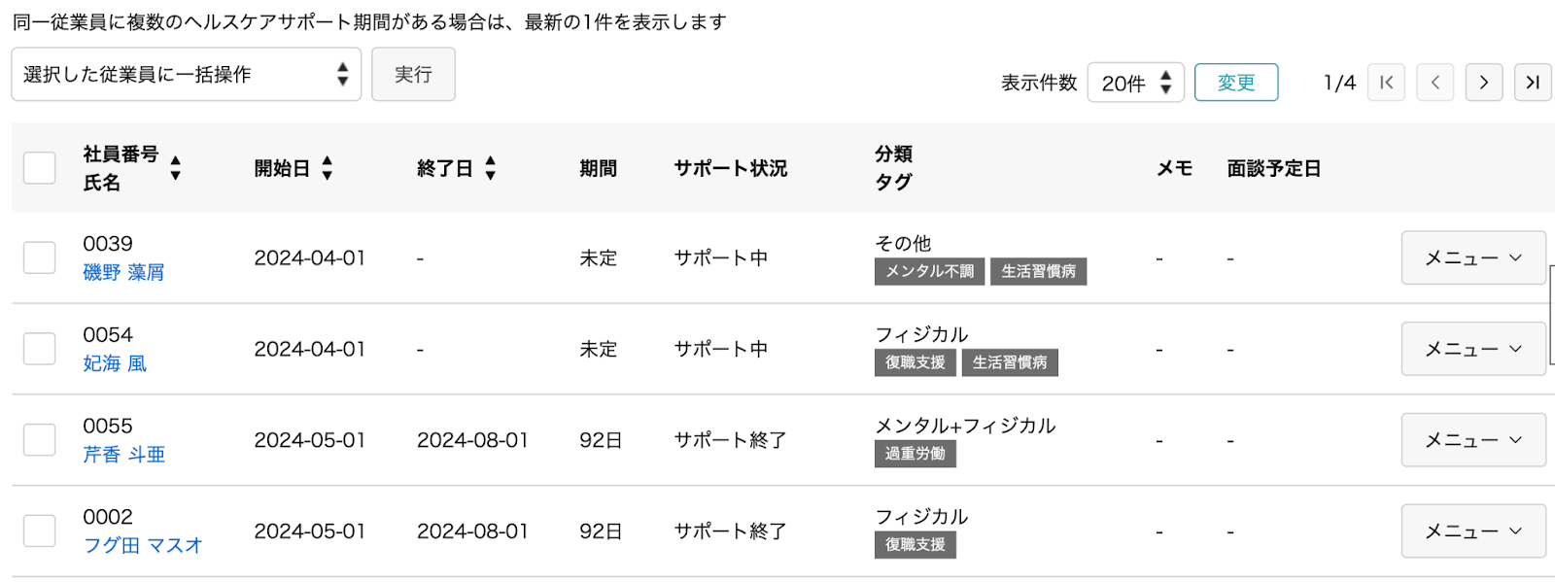Sort by 終了日 column arrows
Viewport: 1555px width, 582px height.
point(491,168)
